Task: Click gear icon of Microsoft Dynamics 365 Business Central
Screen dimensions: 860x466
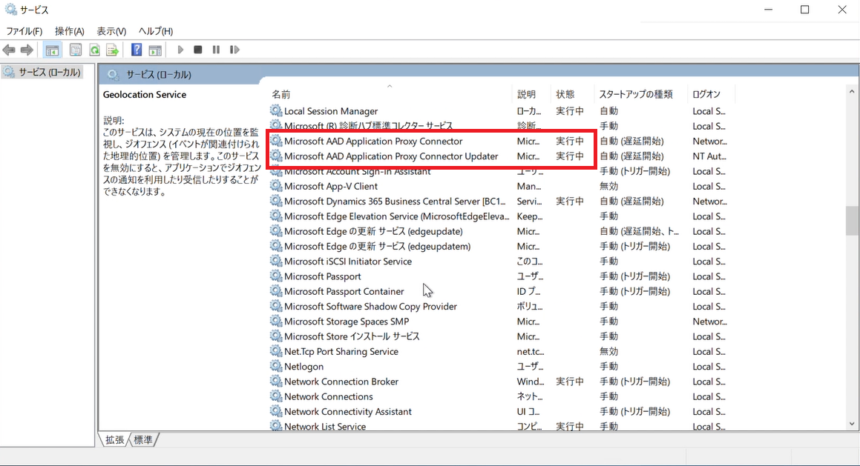Action: (276, 201)
